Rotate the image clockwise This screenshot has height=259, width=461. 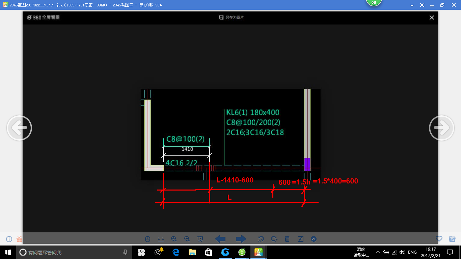274,239
